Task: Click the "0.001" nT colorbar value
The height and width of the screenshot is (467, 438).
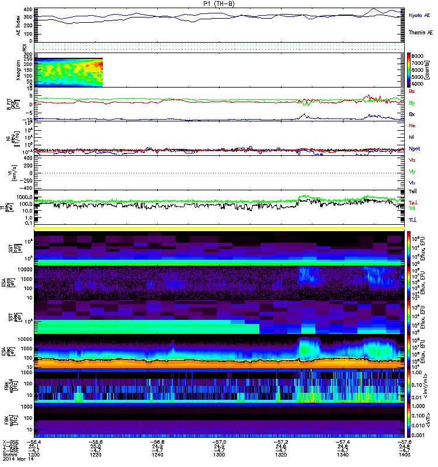Action: point(418,435)
